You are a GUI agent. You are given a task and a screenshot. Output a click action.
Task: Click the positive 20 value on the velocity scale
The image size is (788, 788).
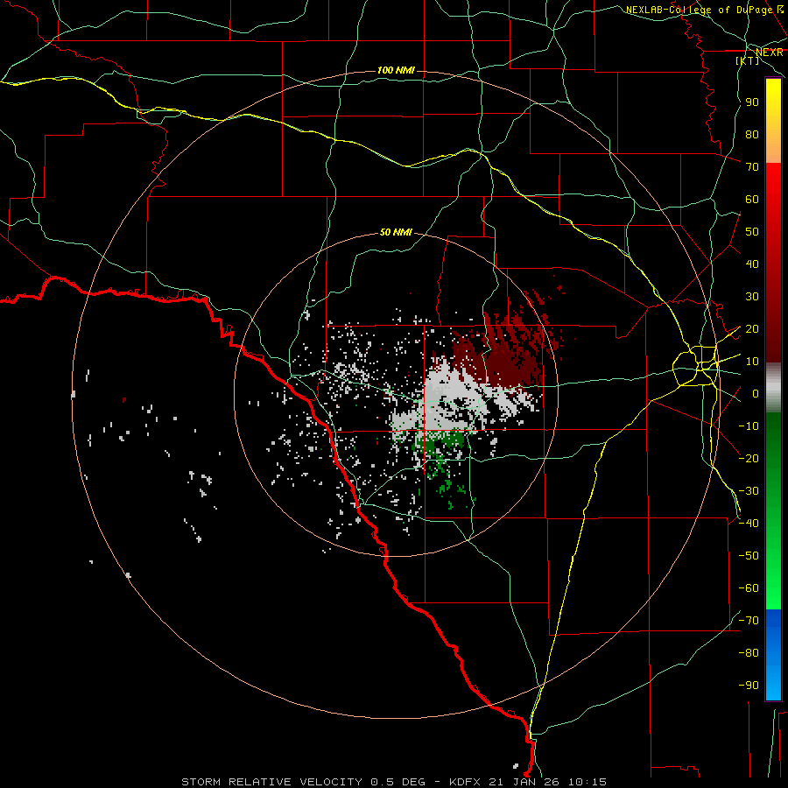click(752, 328)
